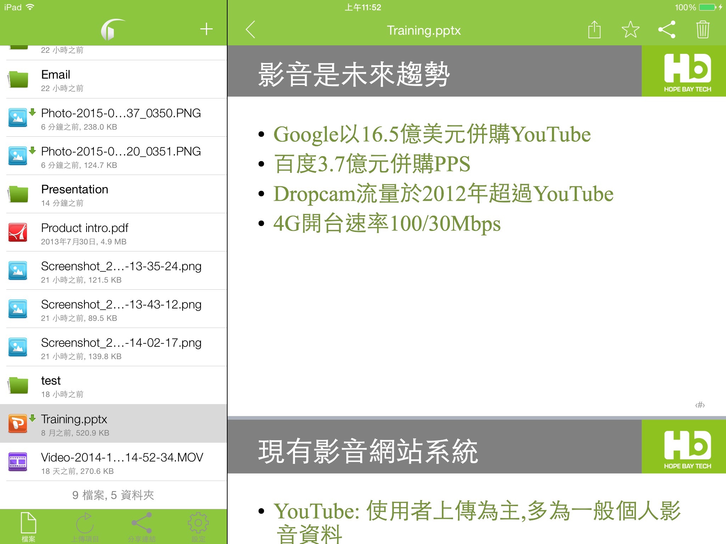Switch to the 設定 settings tab

199,527
